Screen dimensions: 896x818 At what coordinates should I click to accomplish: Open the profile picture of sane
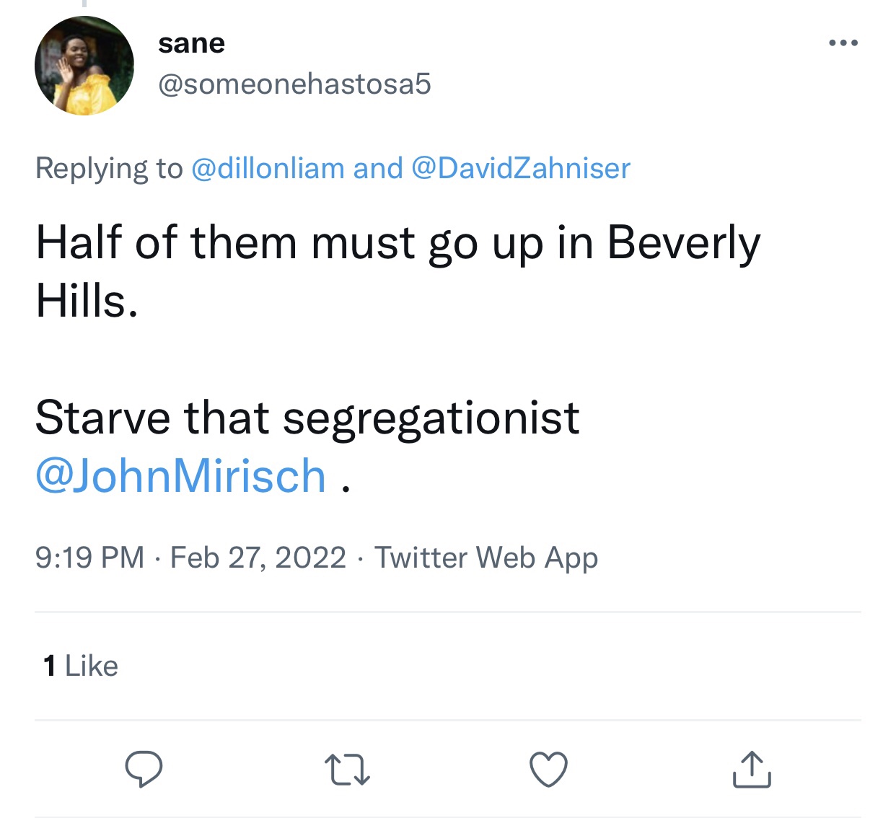point(84,66)
